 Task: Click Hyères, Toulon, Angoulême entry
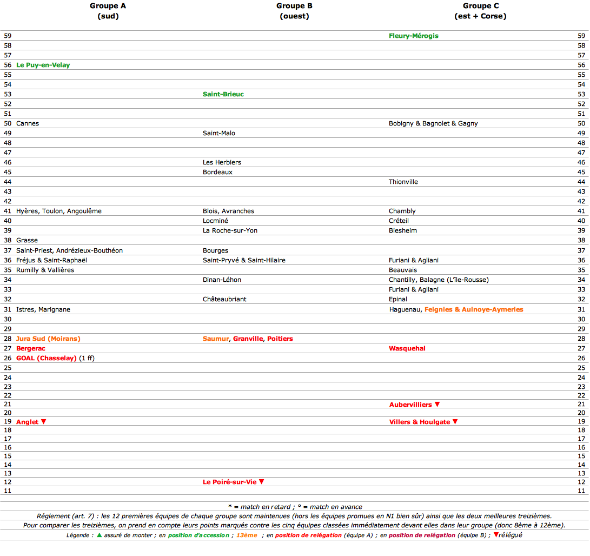click(x=59, y=211)
